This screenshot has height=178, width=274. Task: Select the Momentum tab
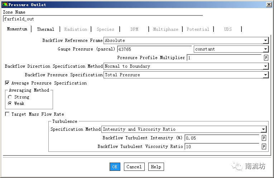(17, 29)
